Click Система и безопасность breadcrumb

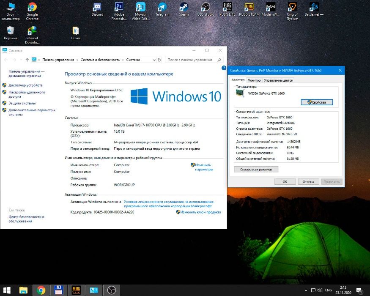pos(100,60)
